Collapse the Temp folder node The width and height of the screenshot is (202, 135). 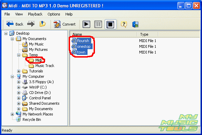point(19,55)
